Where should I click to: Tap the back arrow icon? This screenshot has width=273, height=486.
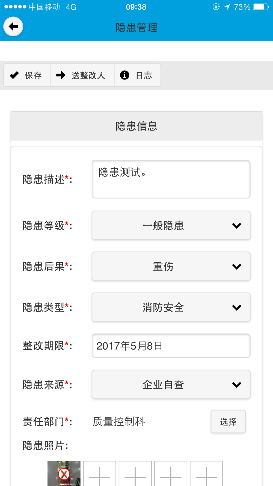click(13, 27)
